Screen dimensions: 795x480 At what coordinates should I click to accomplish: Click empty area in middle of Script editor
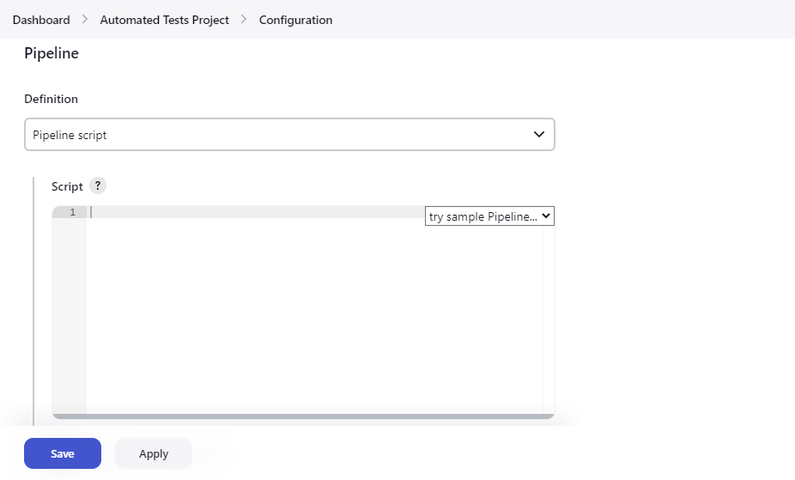point(315,318)
